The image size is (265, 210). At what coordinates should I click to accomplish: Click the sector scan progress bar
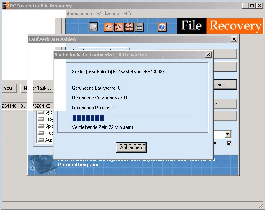[132, 118]
